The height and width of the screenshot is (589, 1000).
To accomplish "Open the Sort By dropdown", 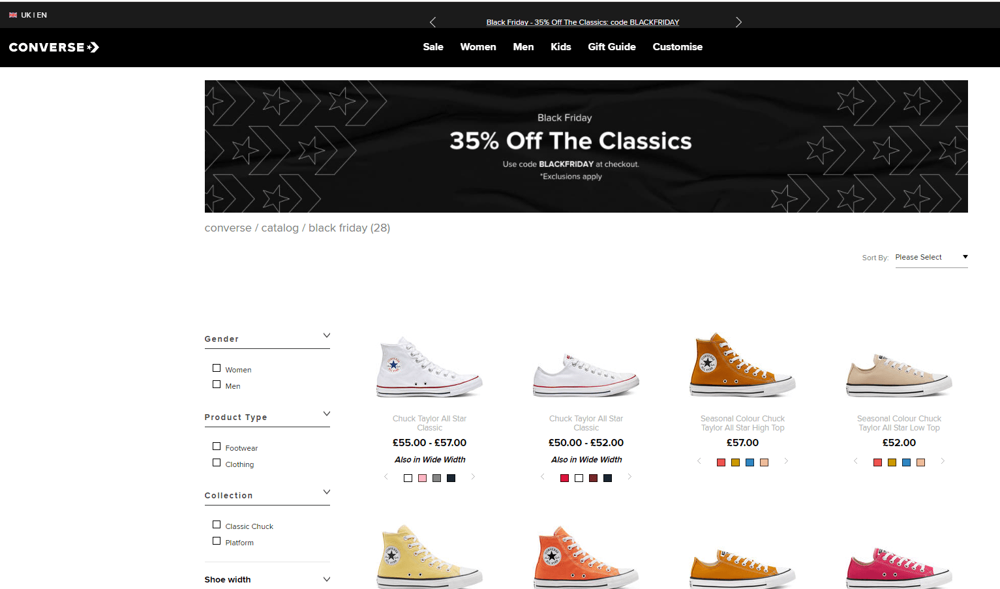I will pyautogui.click(x=932, y=258).
